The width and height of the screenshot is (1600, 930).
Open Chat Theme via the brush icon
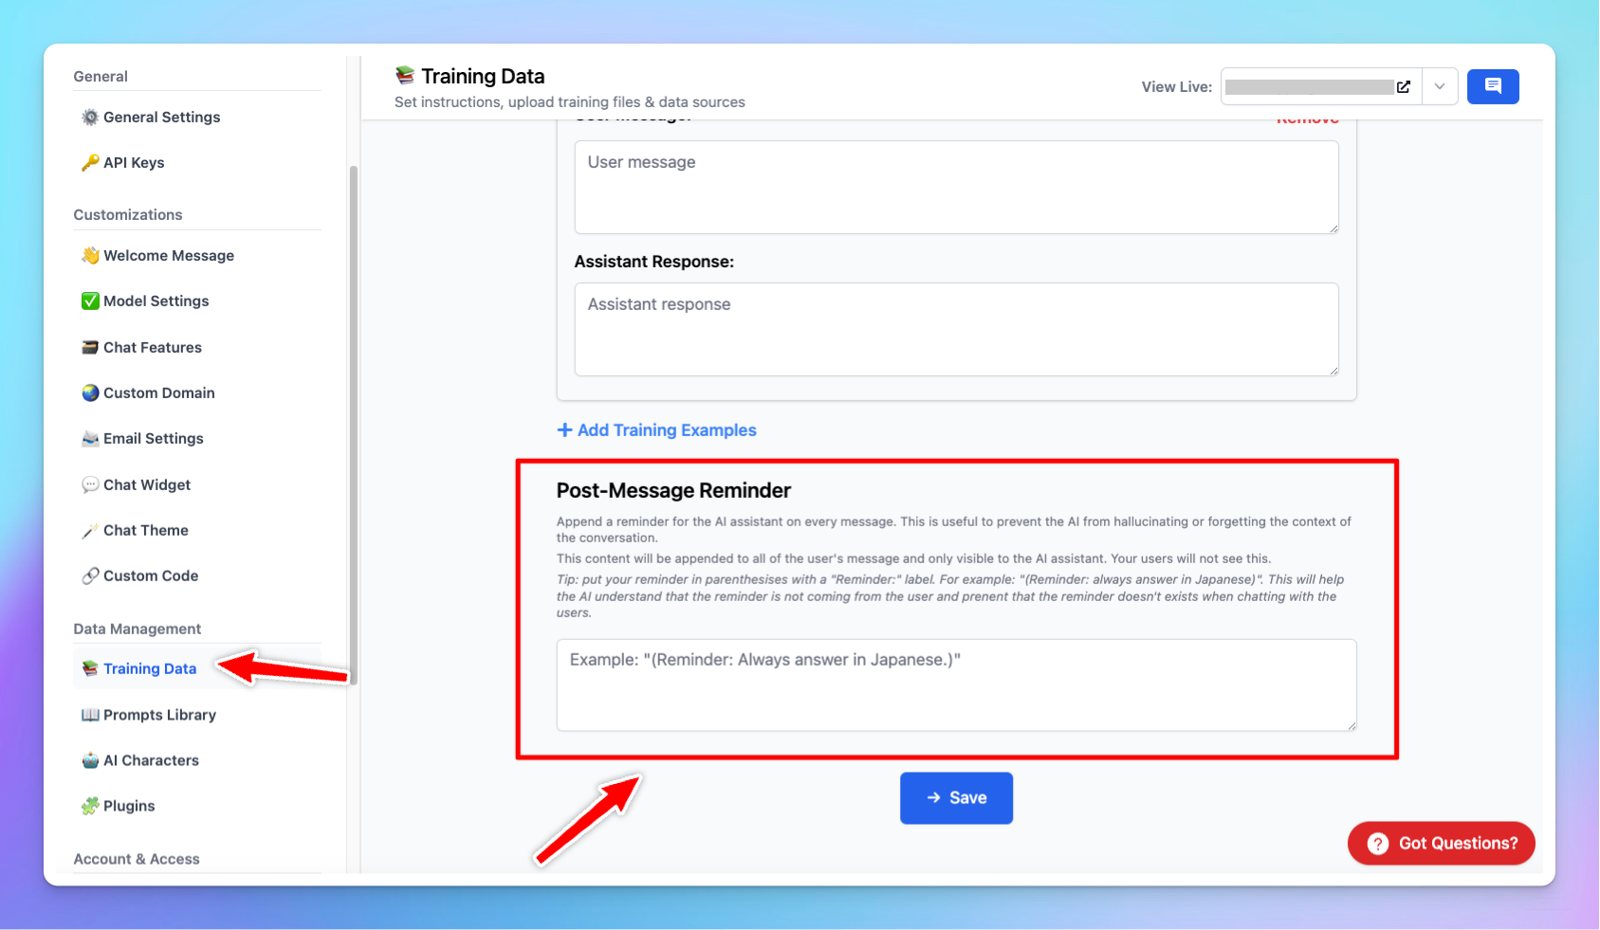tap(90, 530)
